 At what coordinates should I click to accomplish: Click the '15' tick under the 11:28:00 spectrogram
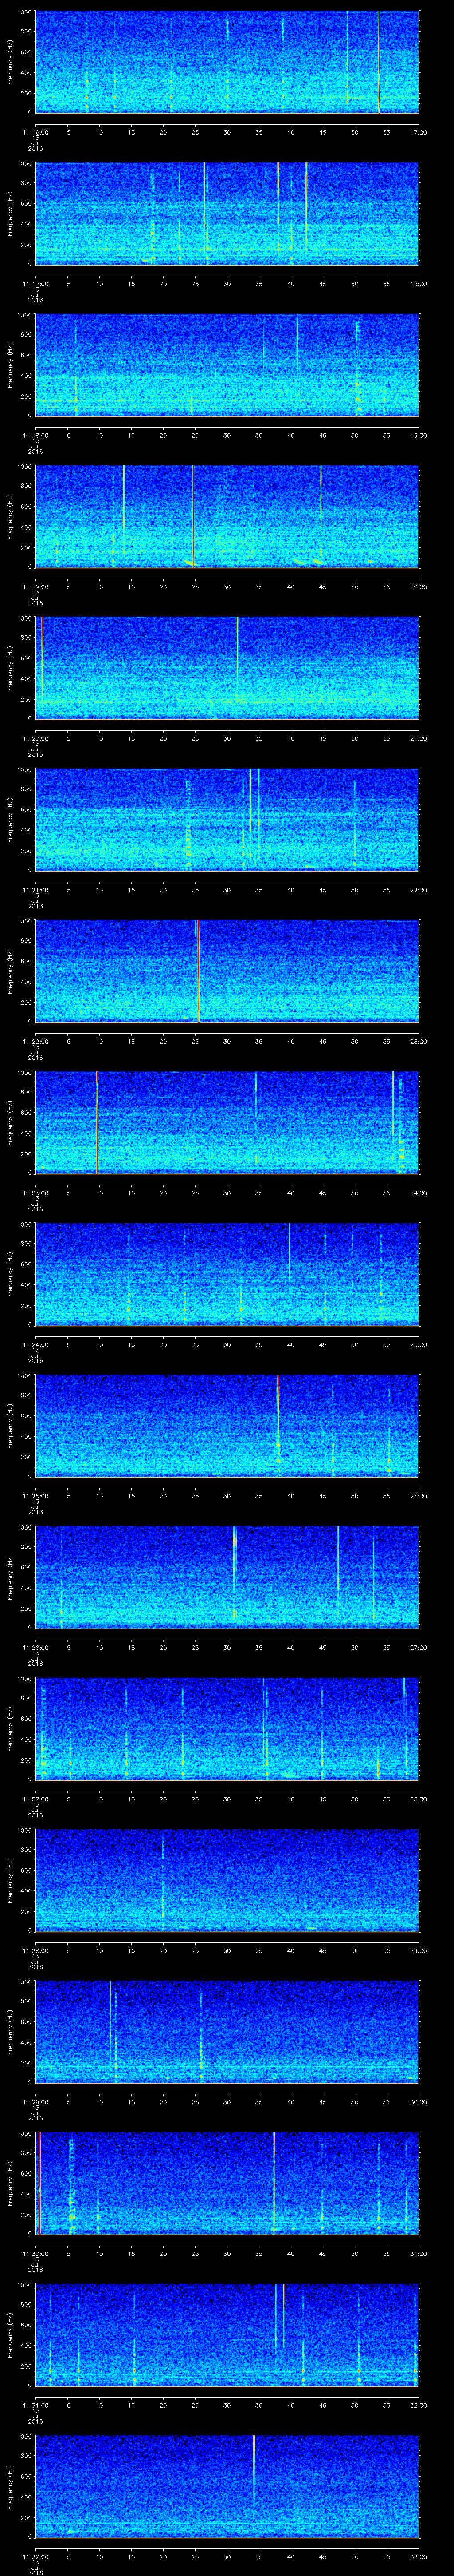pyautogui.click(x=132, y=1950)
